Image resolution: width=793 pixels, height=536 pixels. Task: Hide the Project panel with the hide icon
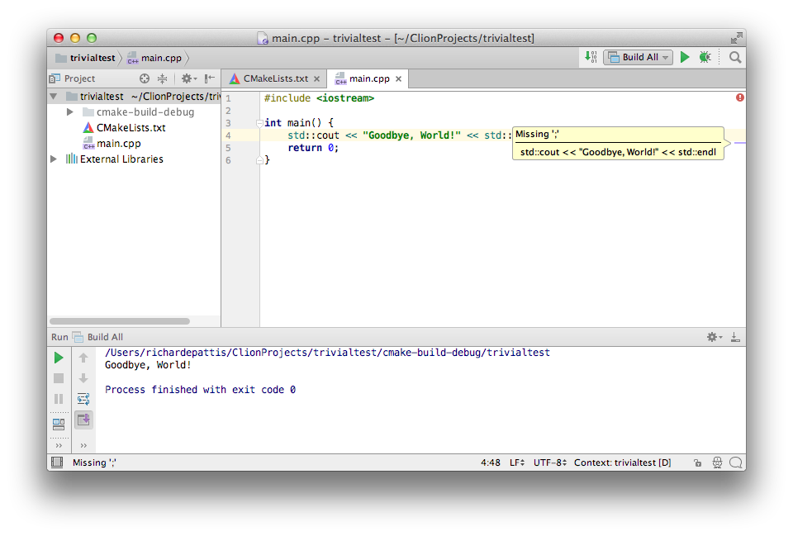(210, 78)
